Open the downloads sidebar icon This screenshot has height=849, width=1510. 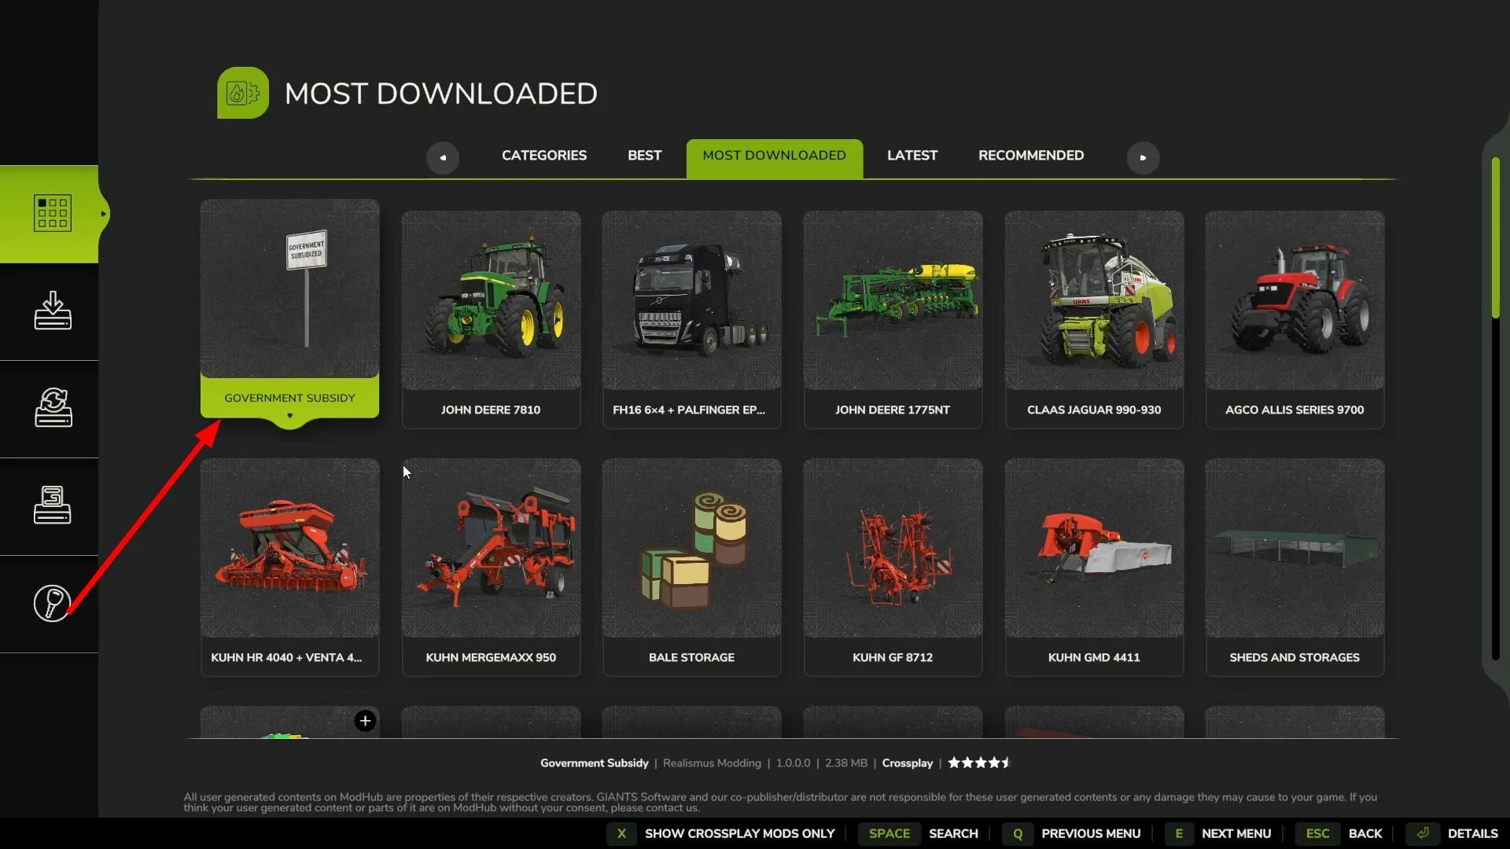click(x=53, y=311)
